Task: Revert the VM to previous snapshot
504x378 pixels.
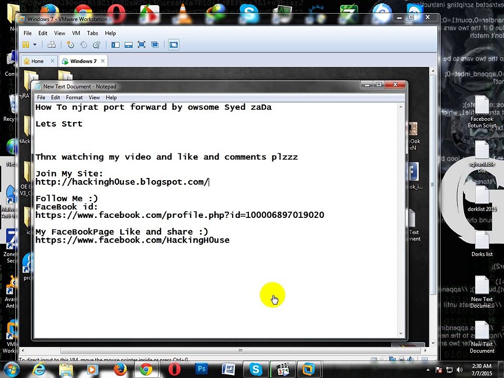Action: (x=83, y=45)
